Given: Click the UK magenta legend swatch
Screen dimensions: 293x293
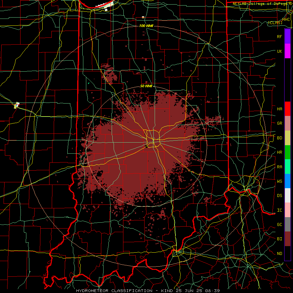Looking at the screenshot, I should tap(287, 51).
